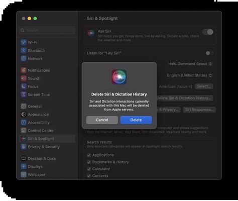Click the "Search results" heading text
This screenshot has height=201, width=238.
[x=99, y=142]
